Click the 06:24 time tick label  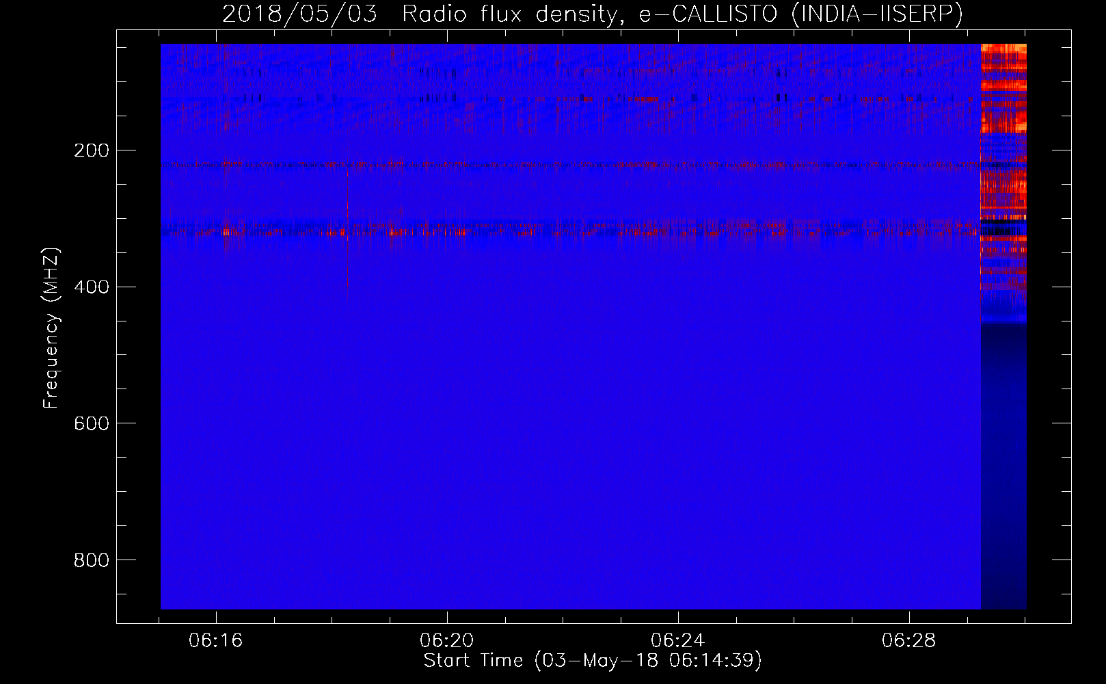point(678,641)
